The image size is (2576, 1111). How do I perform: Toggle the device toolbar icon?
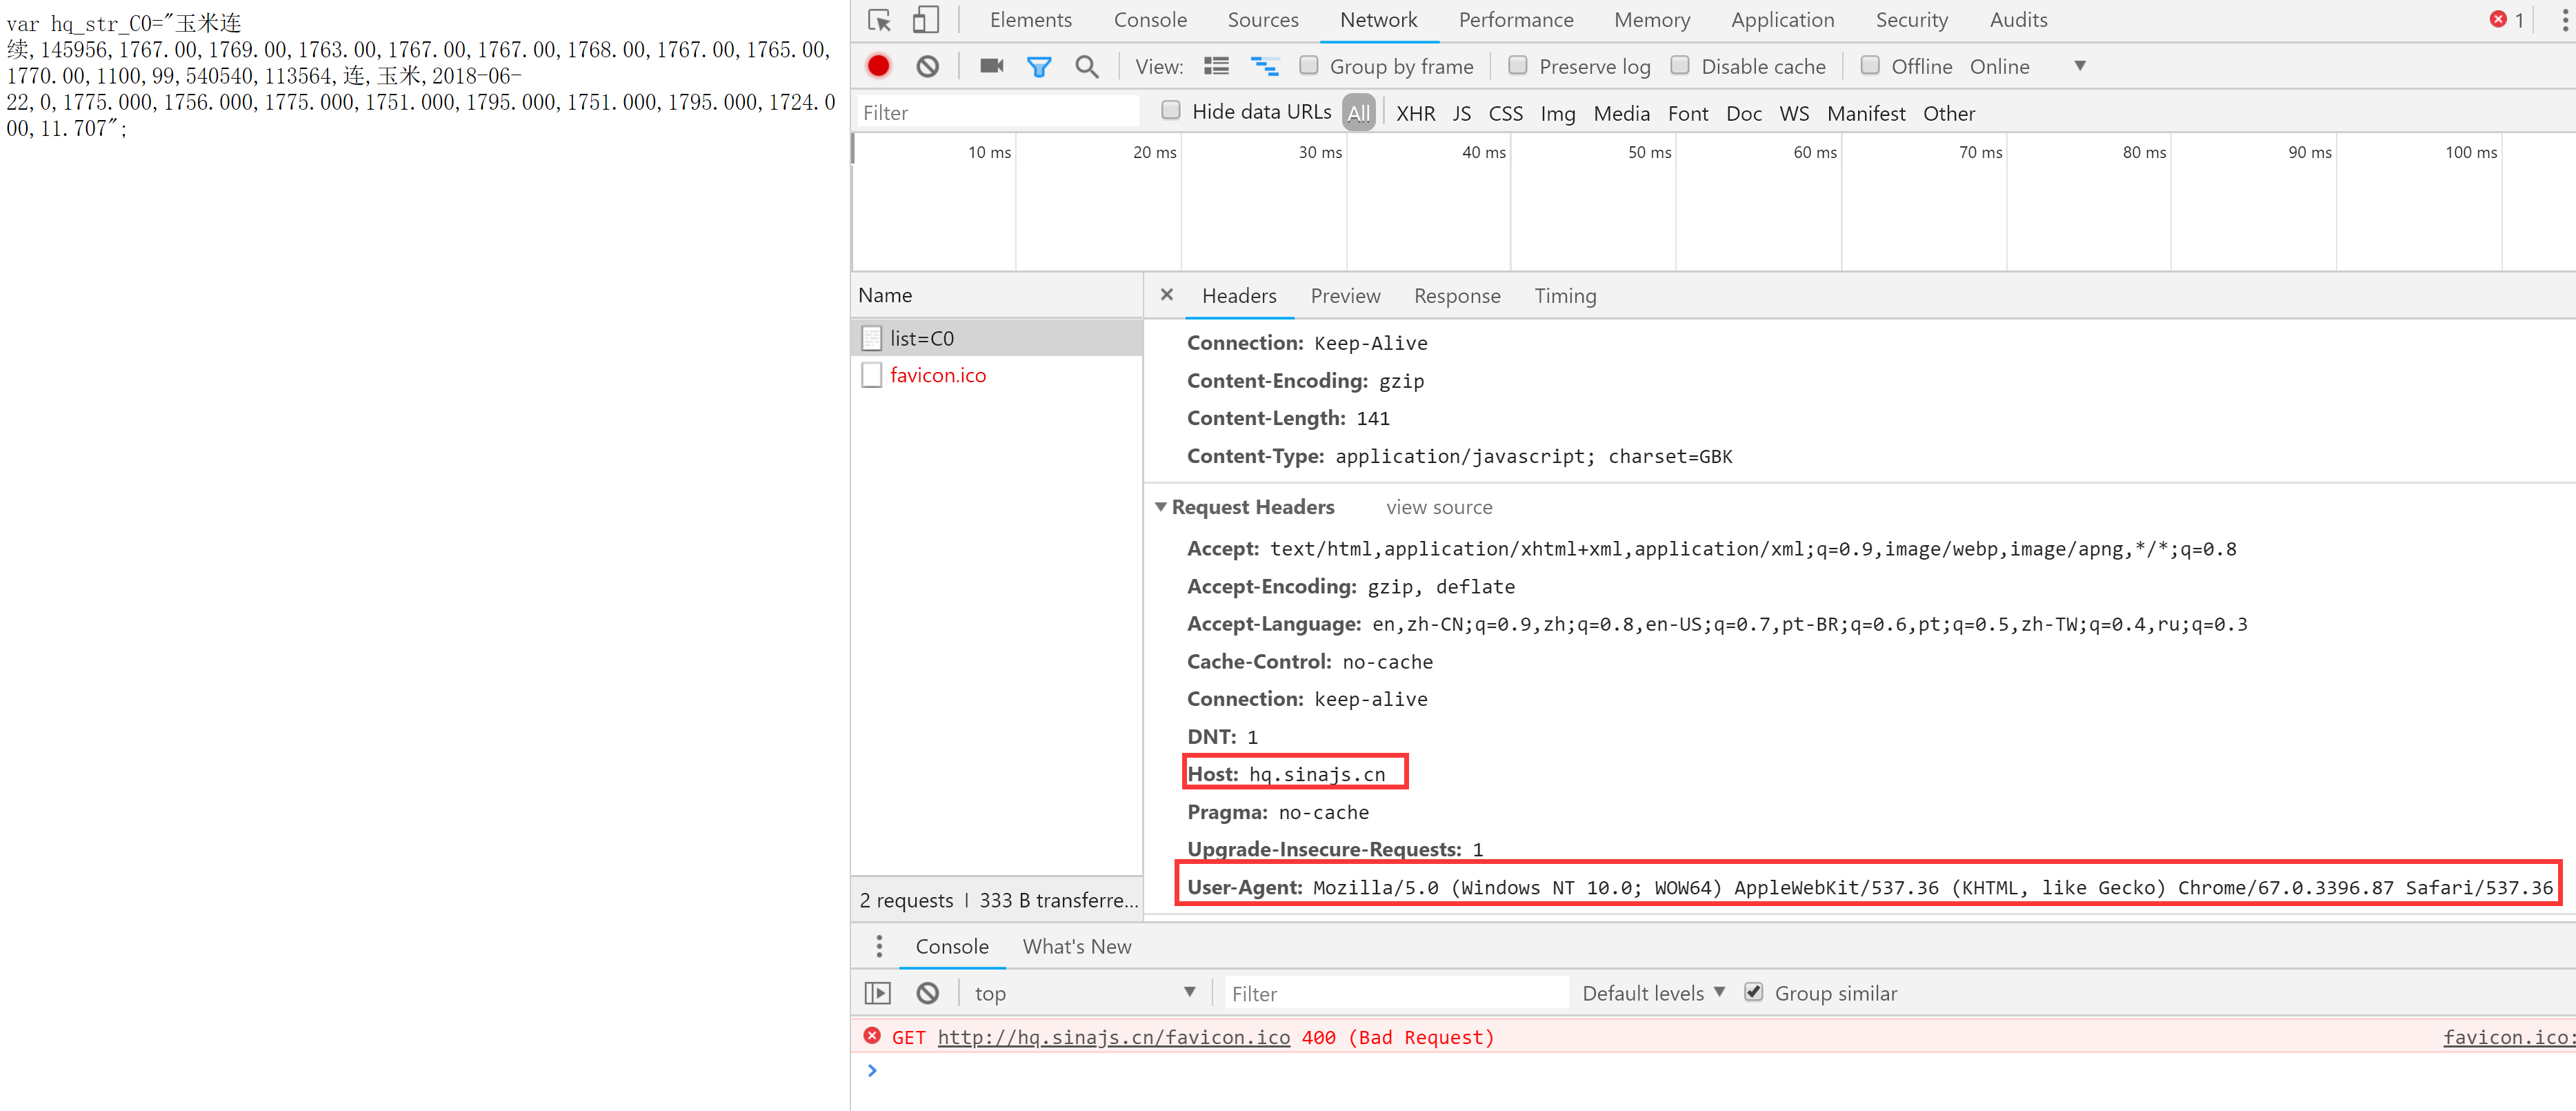pyautogui.click(x=925, y=20)
